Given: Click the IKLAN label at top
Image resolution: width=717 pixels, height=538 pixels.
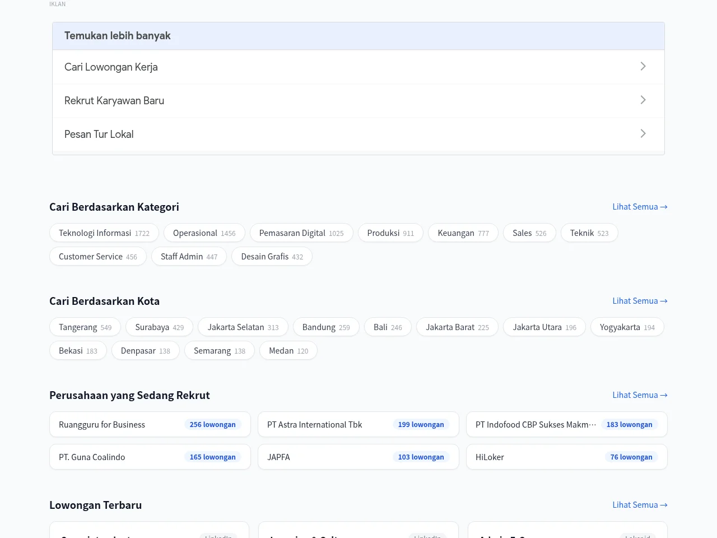Looking at the screenshot, I should pyautogui.click(x=57, y=4).
